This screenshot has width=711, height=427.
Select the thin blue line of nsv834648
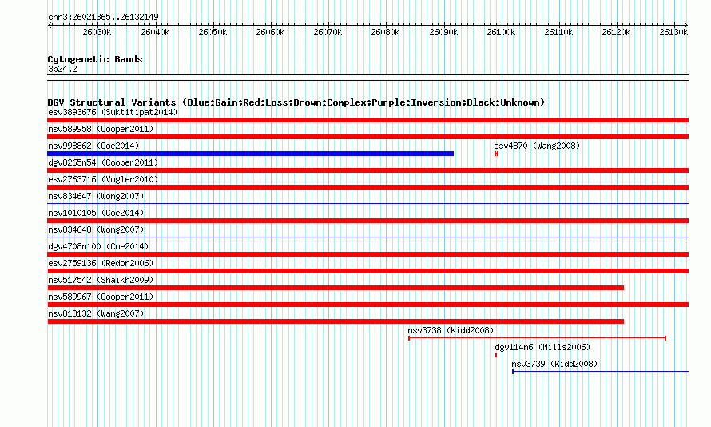(367, 237)
